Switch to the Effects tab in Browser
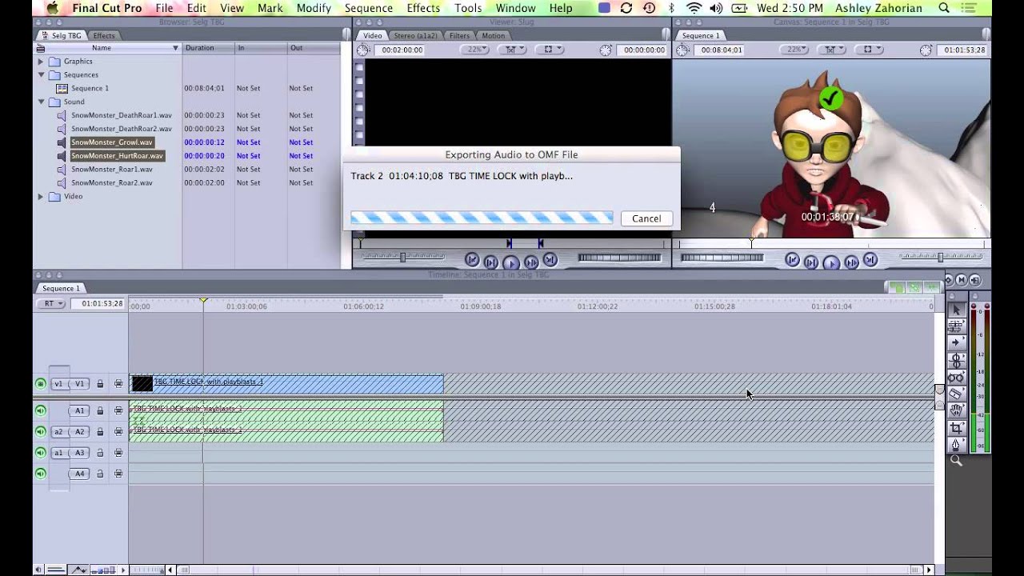This screenshot has height=576, width=1024. pyautogui.click(x=104, y=35)
